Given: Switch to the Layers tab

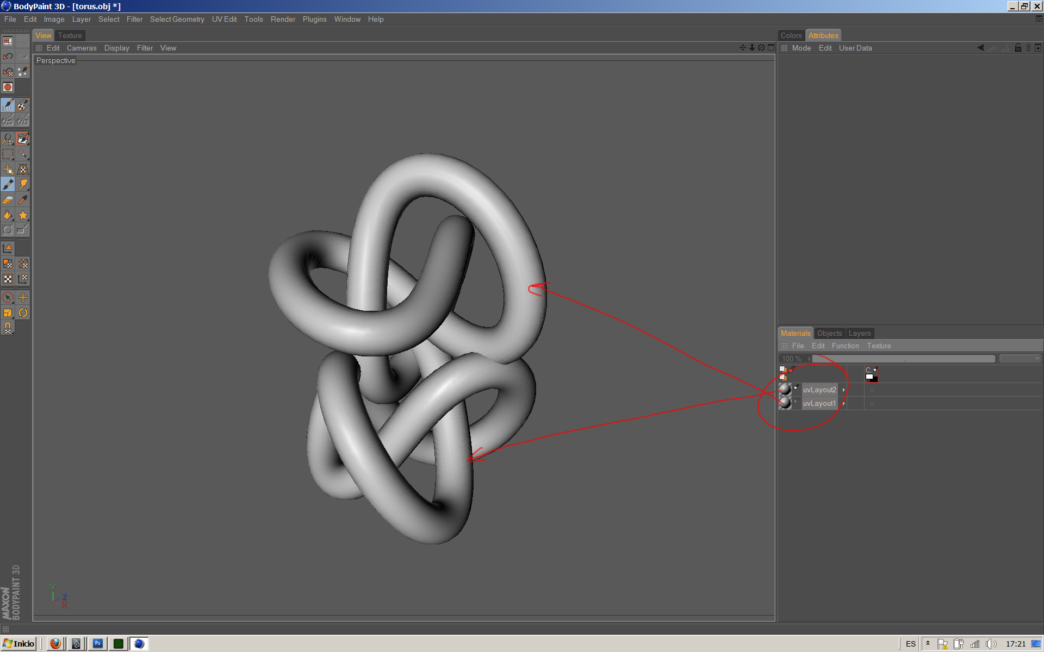Looking at the screenshot, I should pos(860,333).
